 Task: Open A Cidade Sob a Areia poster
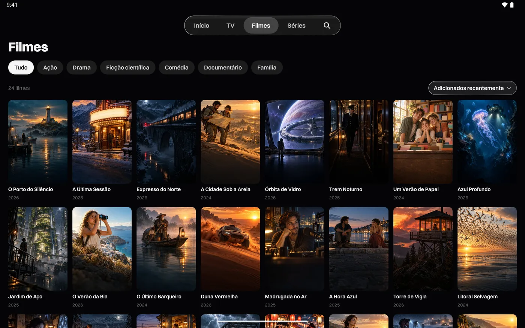(x=230, y=142)
